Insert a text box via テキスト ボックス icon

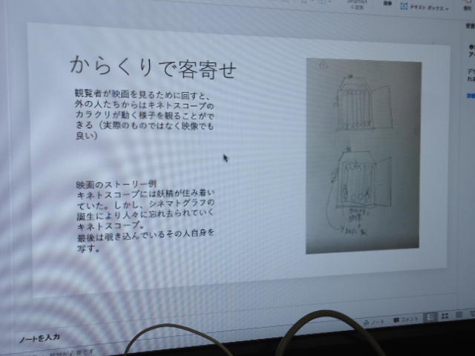click(x=404, y=6)
